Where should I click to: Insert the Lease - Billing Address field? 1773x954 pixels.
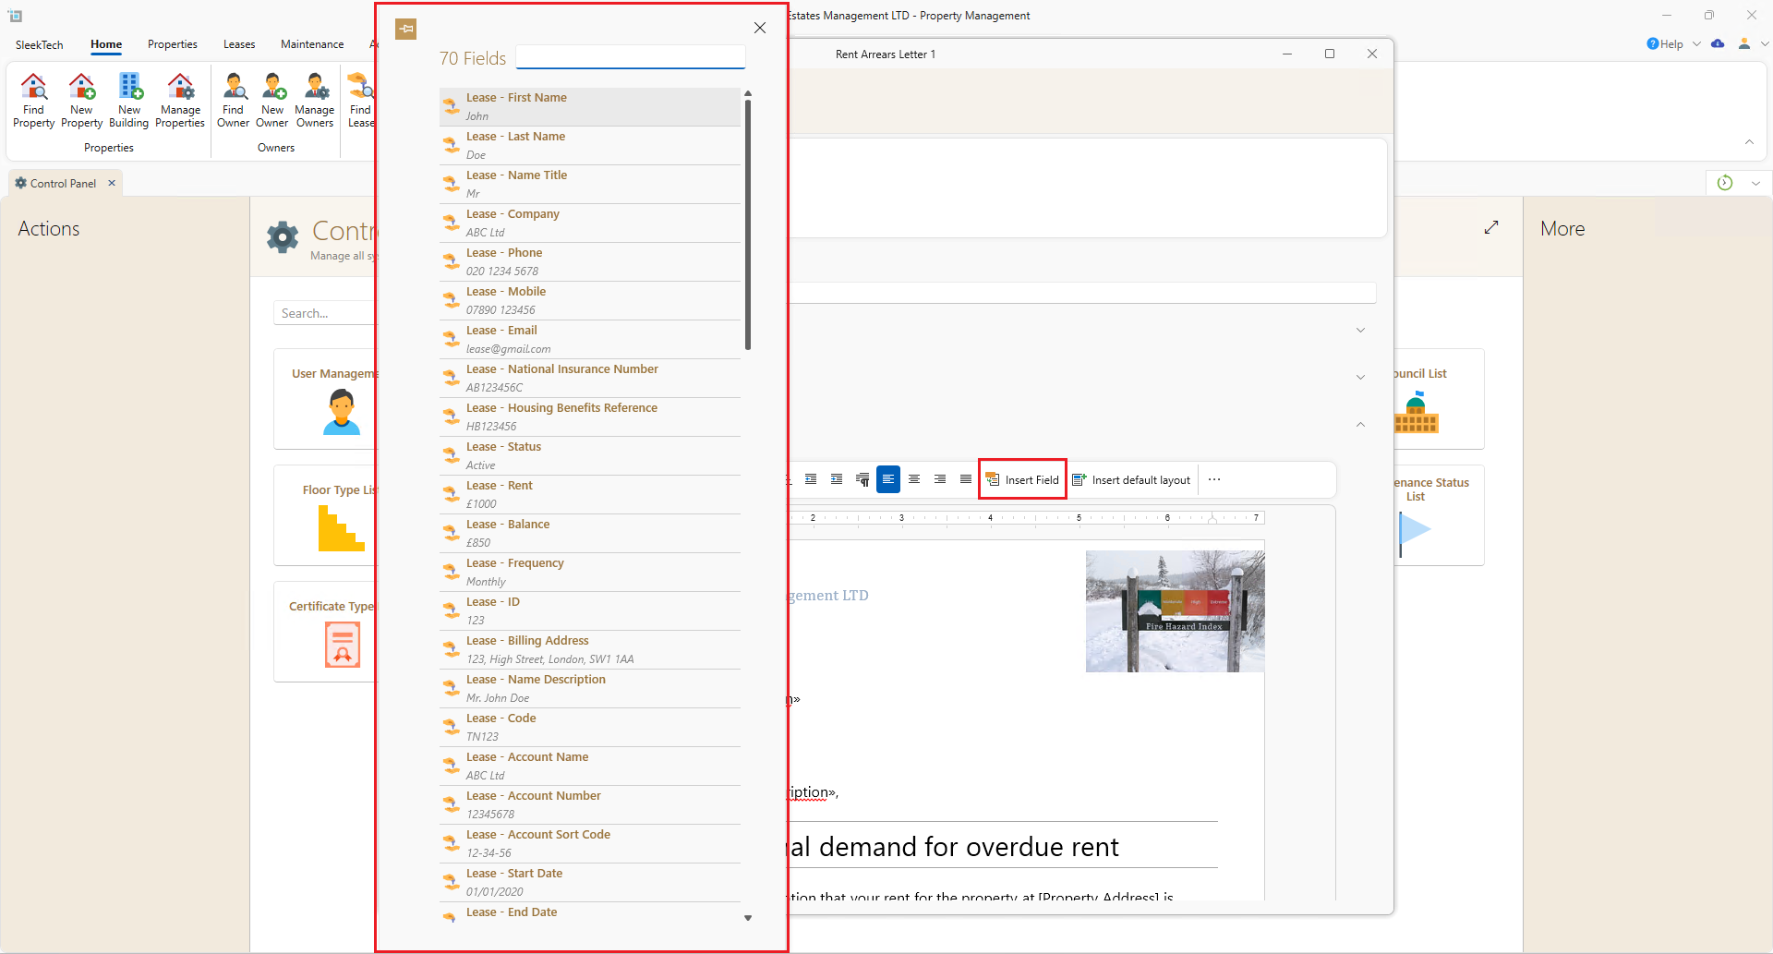pyautogui.click(x=590, y=649)
